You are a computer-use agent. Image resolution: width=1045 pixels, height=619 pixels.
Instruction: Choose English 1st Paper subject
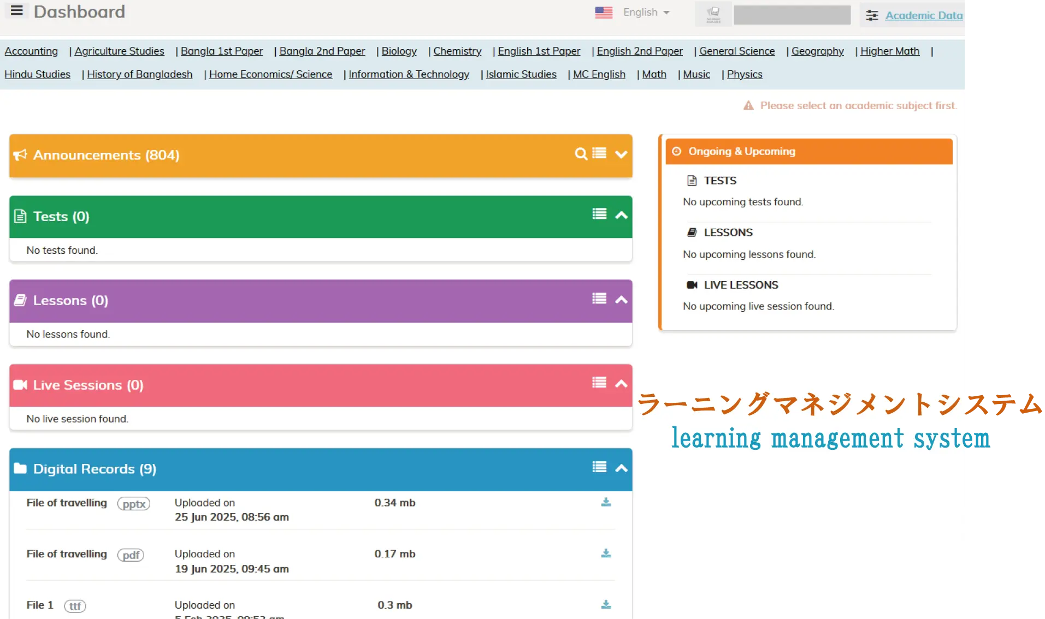coord(539,51)
